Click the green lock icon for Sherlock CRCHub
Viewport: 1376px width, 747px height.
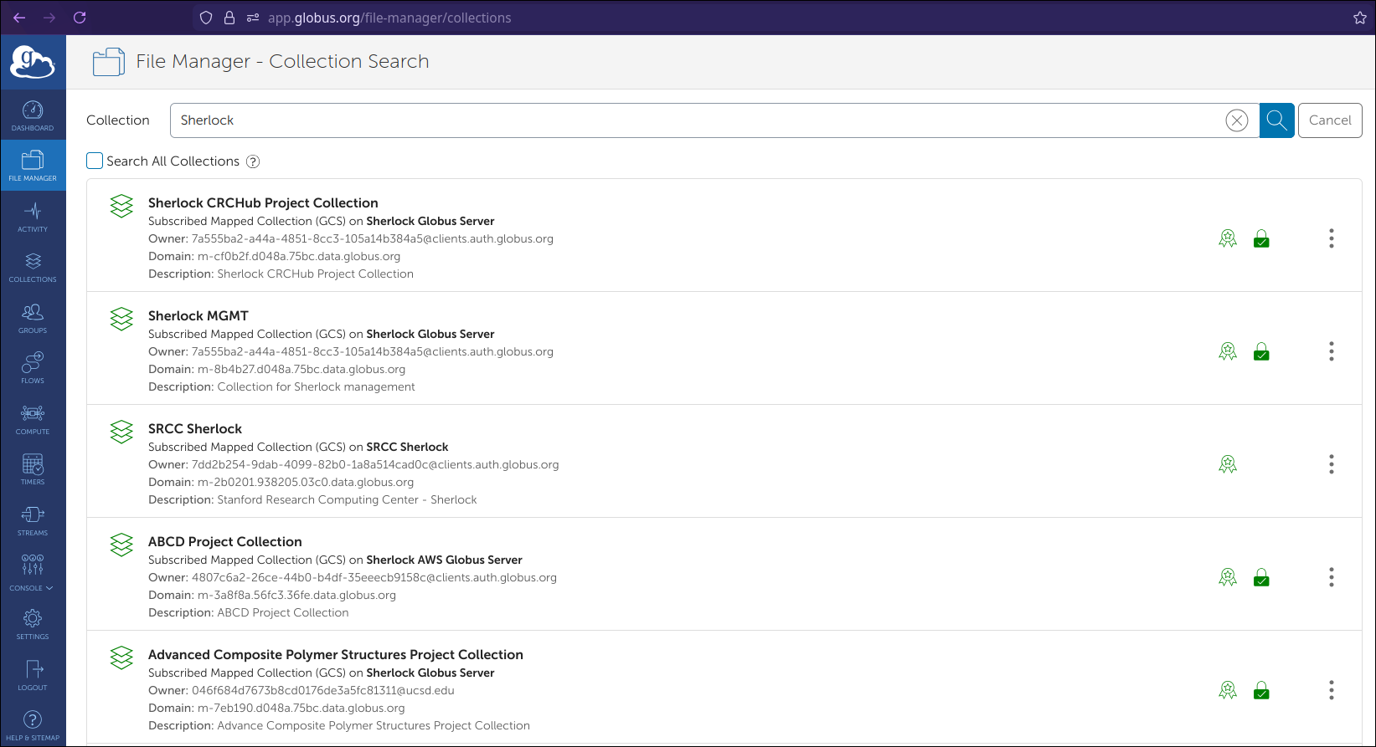tap(1261, 238)
